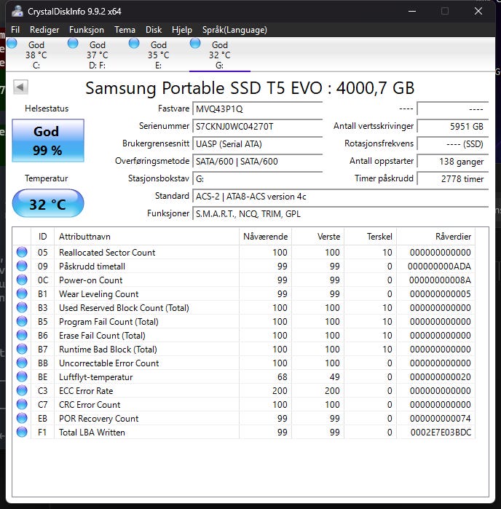This screenshot has height=509, width=501.
Task: Click status orb for POR Recovery Count
Action: pos(22,418)
